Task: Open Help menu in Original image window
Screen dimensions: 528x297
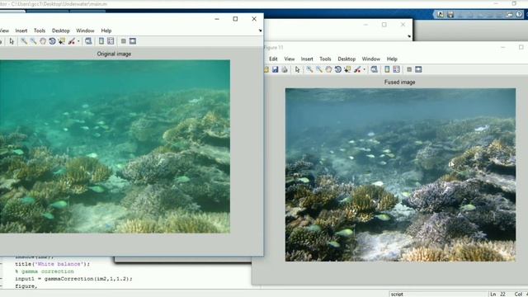Action: [x=106, y=31]
